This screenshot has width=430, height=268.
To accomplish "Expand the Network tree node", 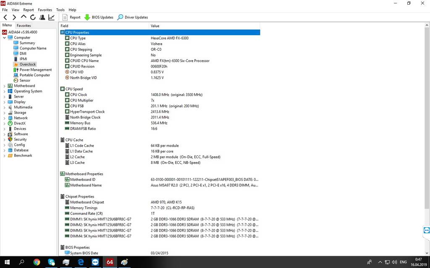I will [4, 118].
